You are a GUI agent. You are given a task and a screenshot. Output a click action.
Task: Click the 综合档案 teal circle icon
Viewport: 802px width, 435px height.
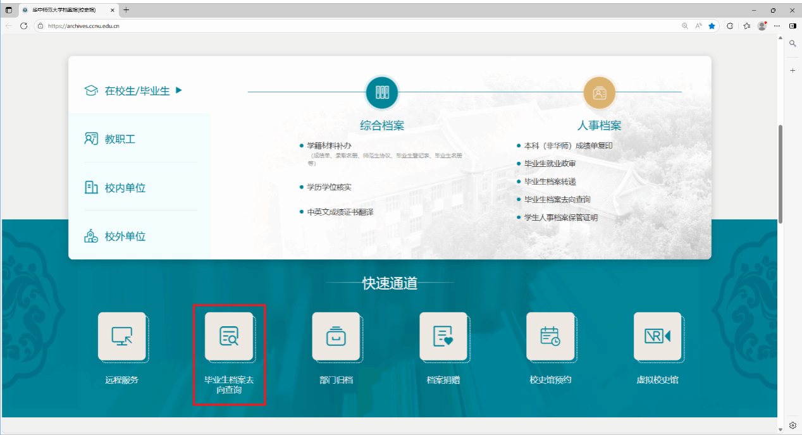click(382, 92)
